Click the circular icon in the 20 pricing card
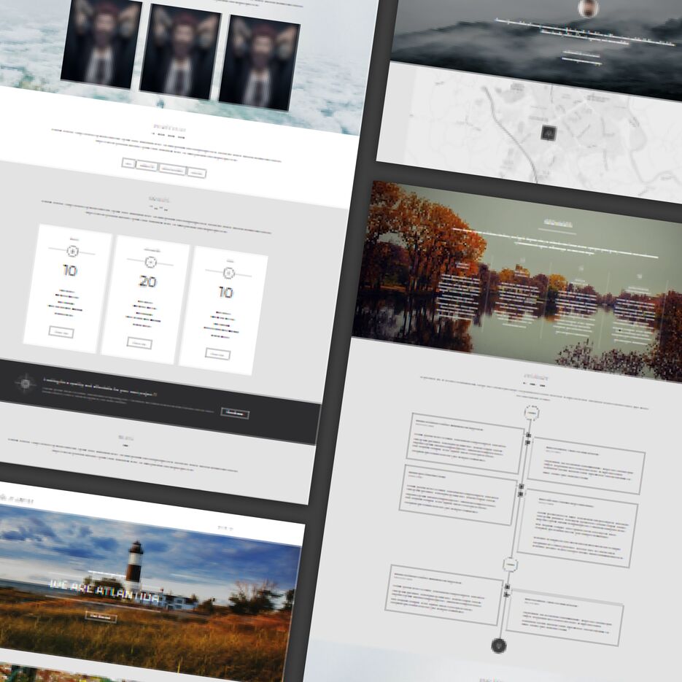 [x=150, y=263]
